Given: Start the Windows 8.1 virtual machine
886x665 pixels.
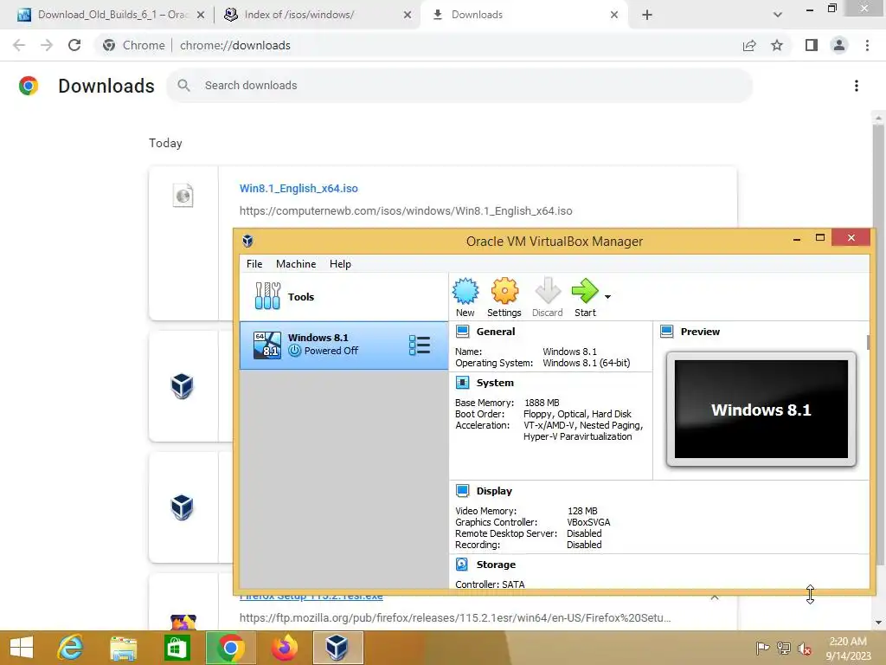Looking at the screenshot, I should pos(585,291).
